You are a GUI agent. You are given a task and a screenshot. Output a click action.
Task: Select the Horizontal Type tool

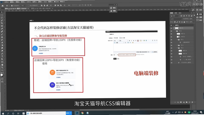click(x=2, y=56)
